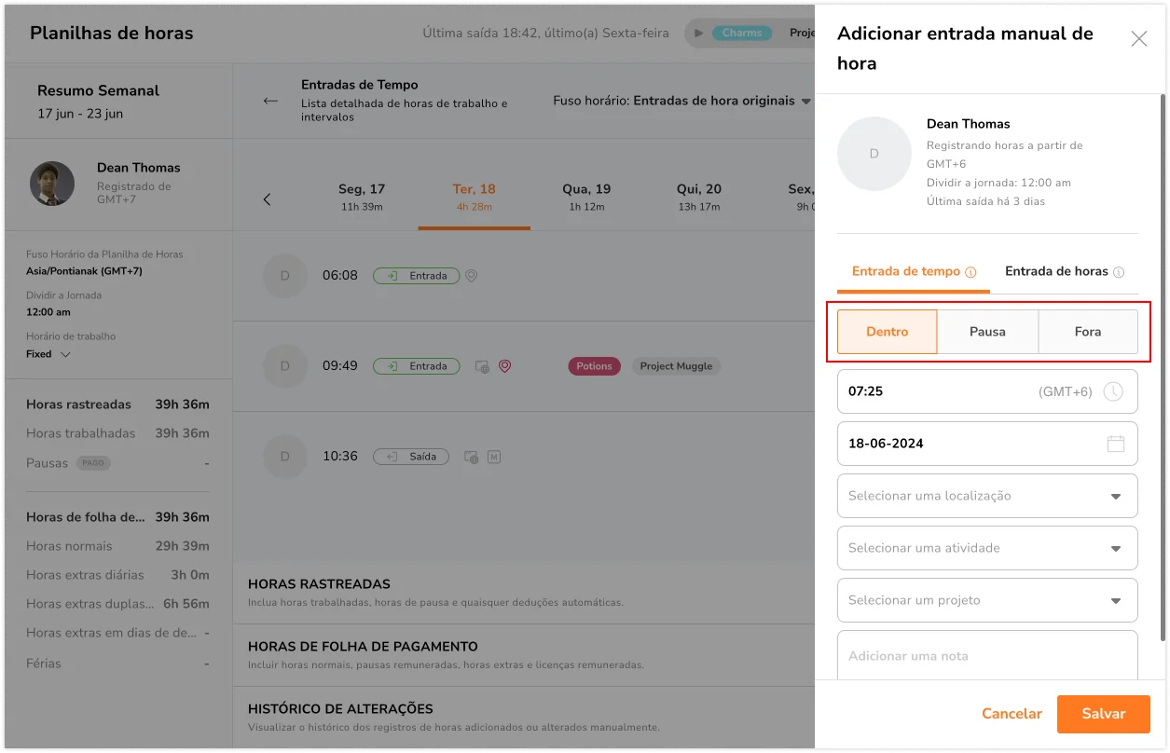Select the Seg, 17 day tab
The width and height of the screenshot is (1170, 753).
click(x=362, y=197)
